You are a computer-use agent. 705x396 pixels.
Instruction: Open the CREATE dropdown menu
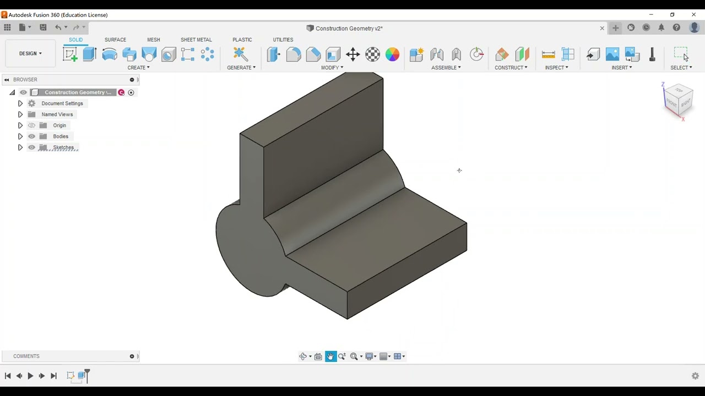pos(138,68)
